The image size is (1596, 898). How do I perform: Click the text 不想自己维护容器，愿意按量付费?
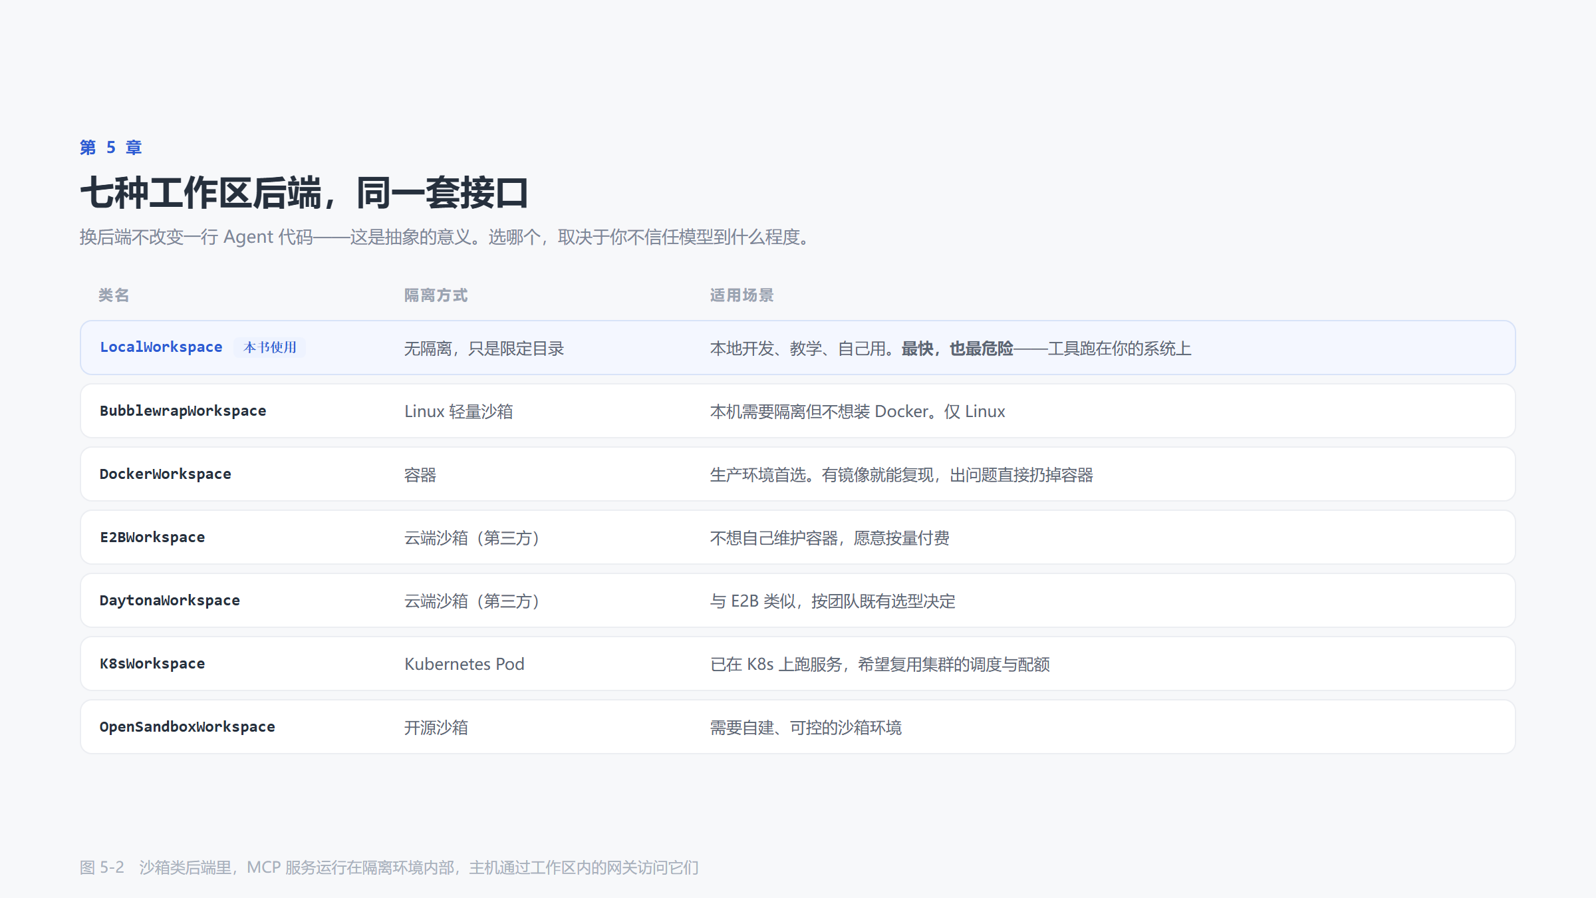pyautogui.click(x=830, y=538)
